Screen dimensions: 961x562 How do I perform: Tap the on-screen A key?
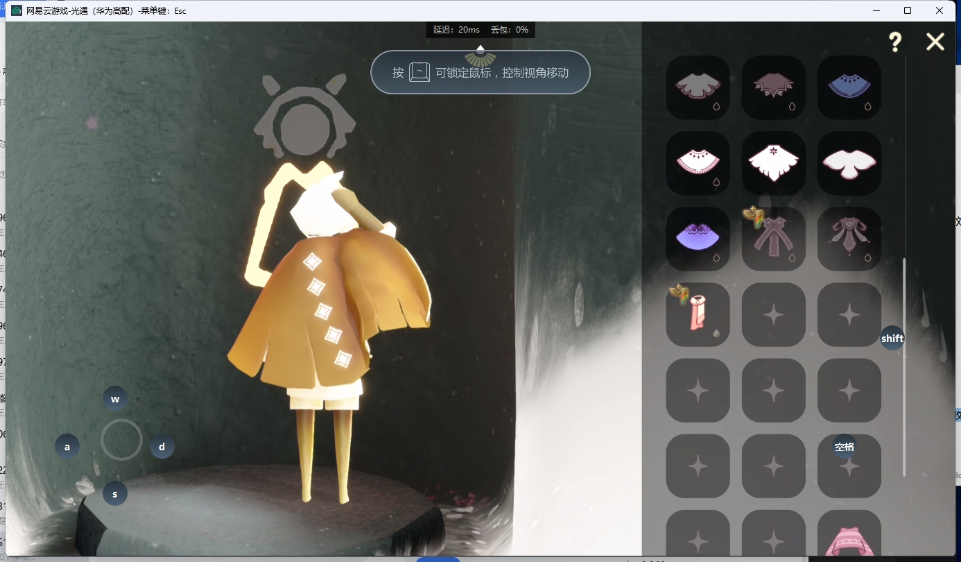[67, 447]
